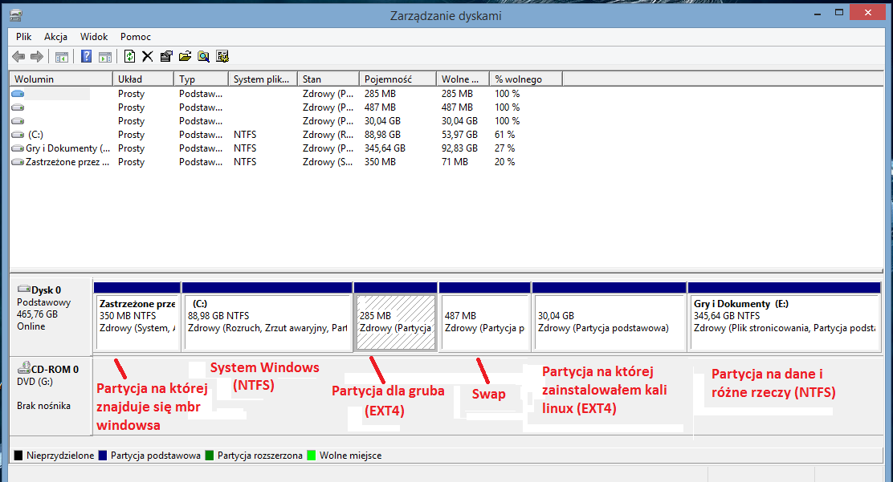Maximize the Zarządzanie dyskami window

pos(839,12)
